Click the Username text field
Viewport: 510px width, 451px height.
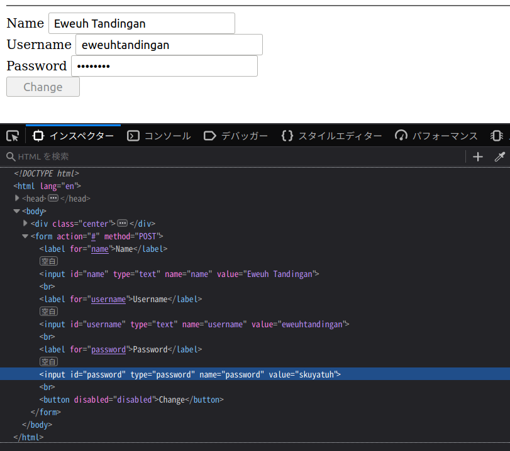tap(169, 45)
